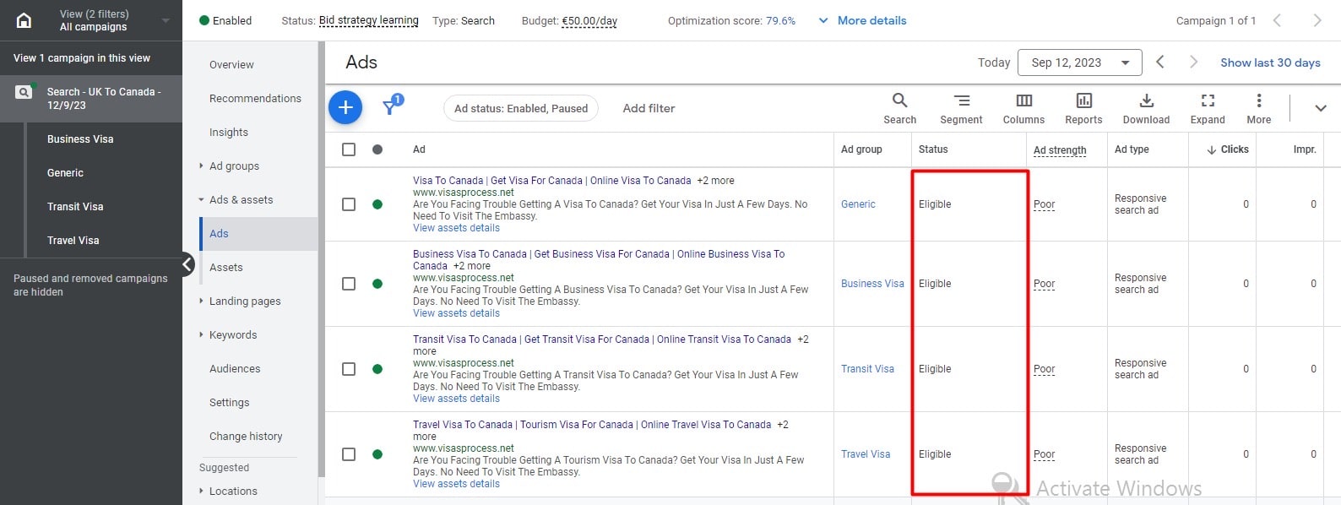Click the Search magnifier in the table toolbar
Screen dimensions: 1341x505
point(899,108)
